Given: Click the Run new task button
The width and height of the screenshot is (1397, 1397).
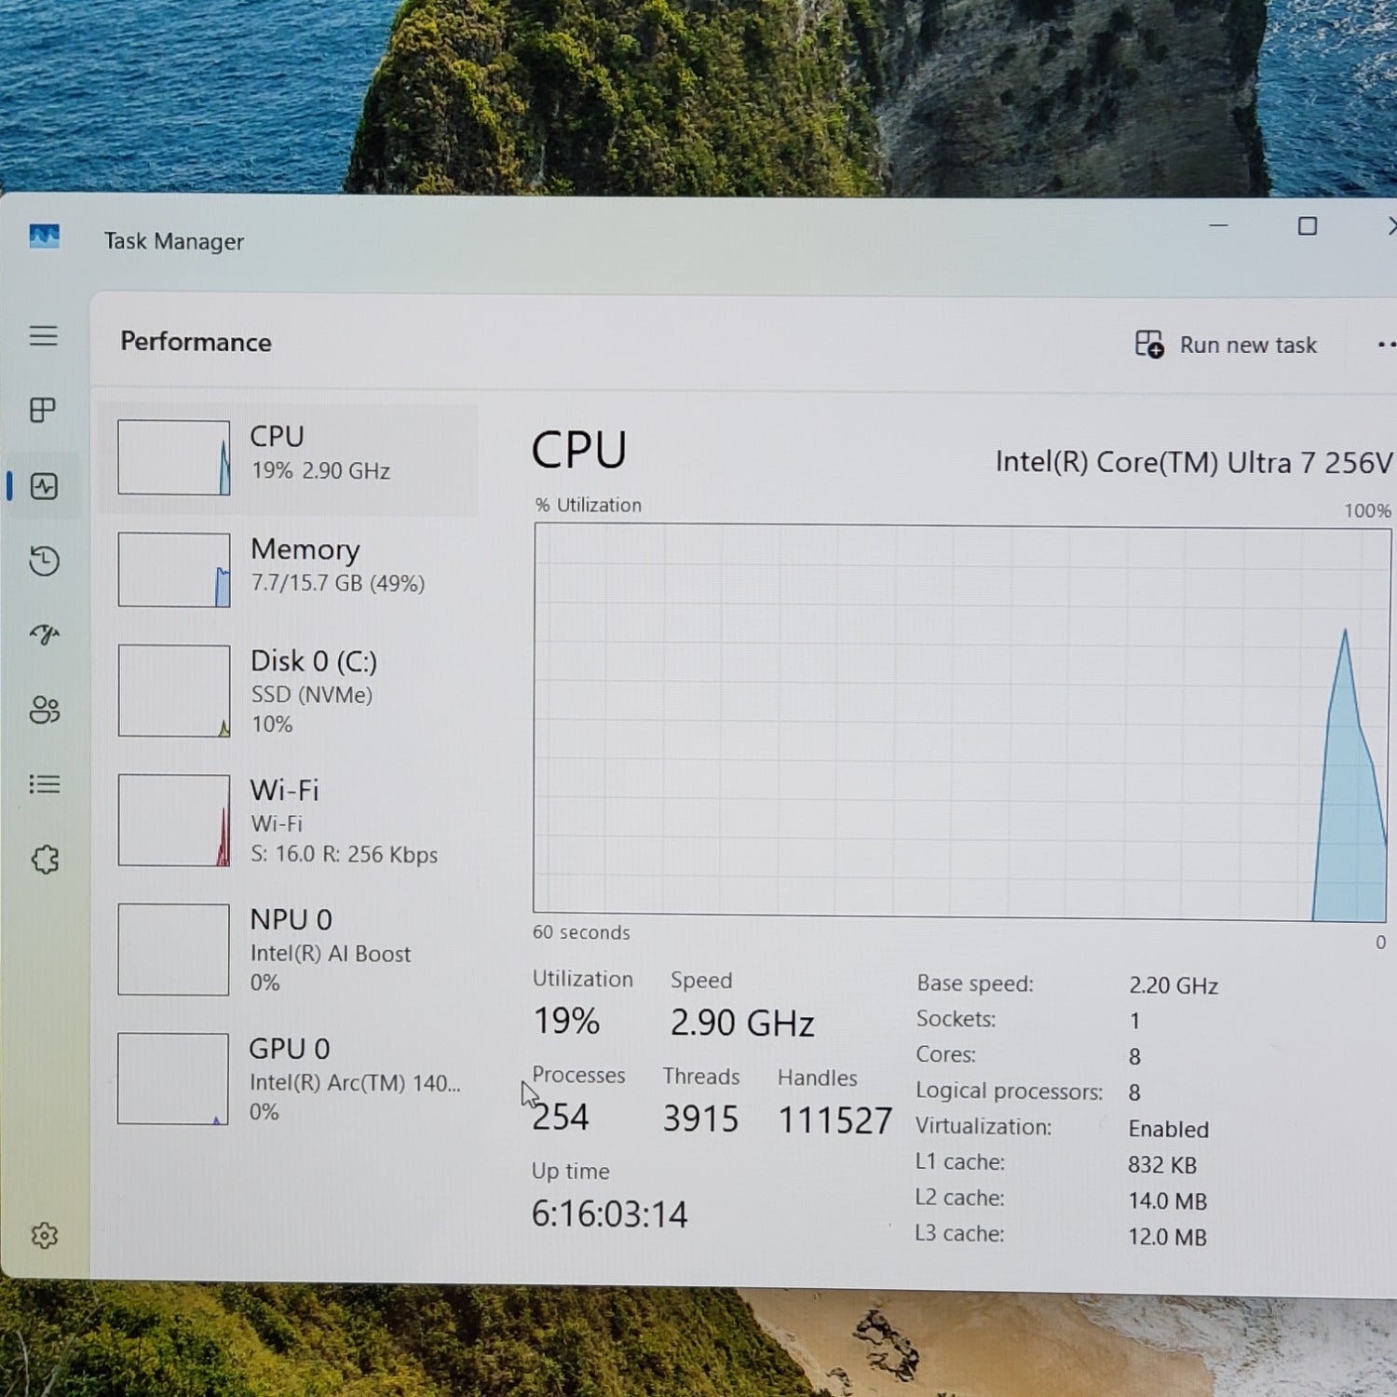Looking at the screenshot, I should (x=1226, y=345).
